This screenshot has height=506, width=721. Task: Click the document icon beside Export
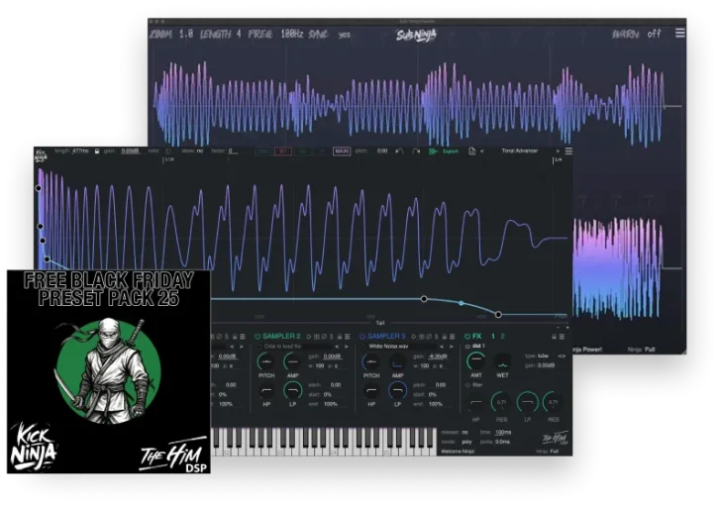tap(471, 152)
